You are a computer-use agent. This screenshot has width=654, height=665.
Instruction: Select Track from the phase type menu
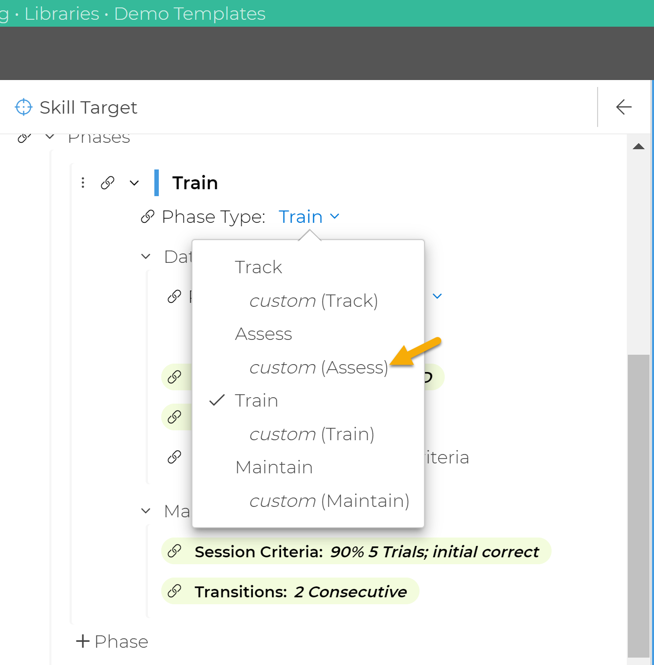[258, 267]
